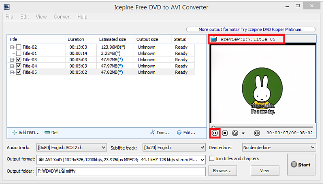Open the Convert menu
The height and width of the screenshot is (184, 324).
(x=62, y=17)
